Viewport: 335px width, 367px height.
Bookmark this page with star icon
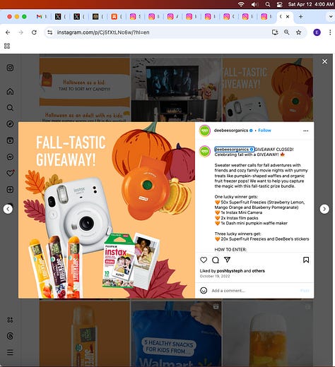(x=298, y=32)
